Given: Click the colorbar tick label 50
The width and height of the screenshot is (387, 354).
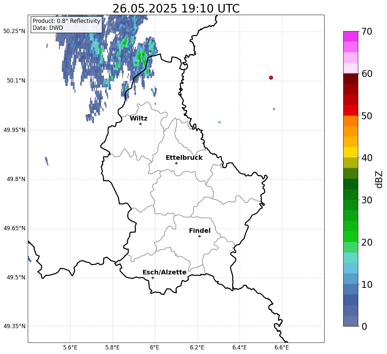Looking at the screenshot, I should 367,116.
